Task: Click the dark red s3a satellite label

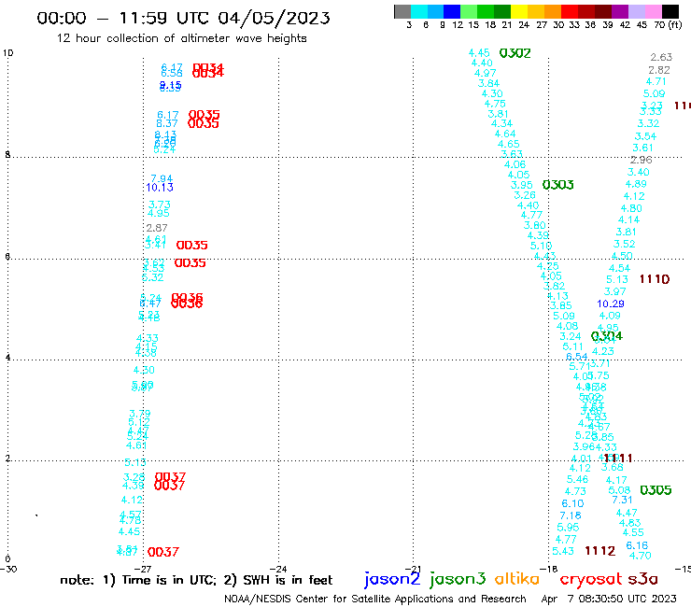Action: [642, 579]
